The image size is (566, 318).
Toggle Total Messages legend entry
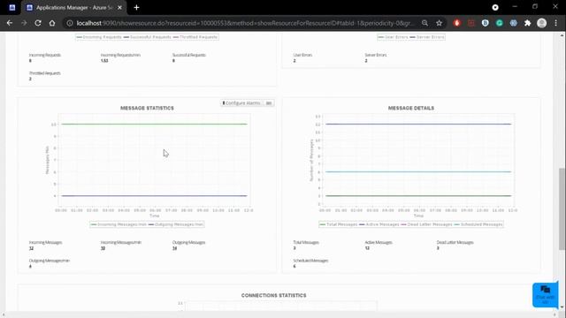(x=338, y=224)
